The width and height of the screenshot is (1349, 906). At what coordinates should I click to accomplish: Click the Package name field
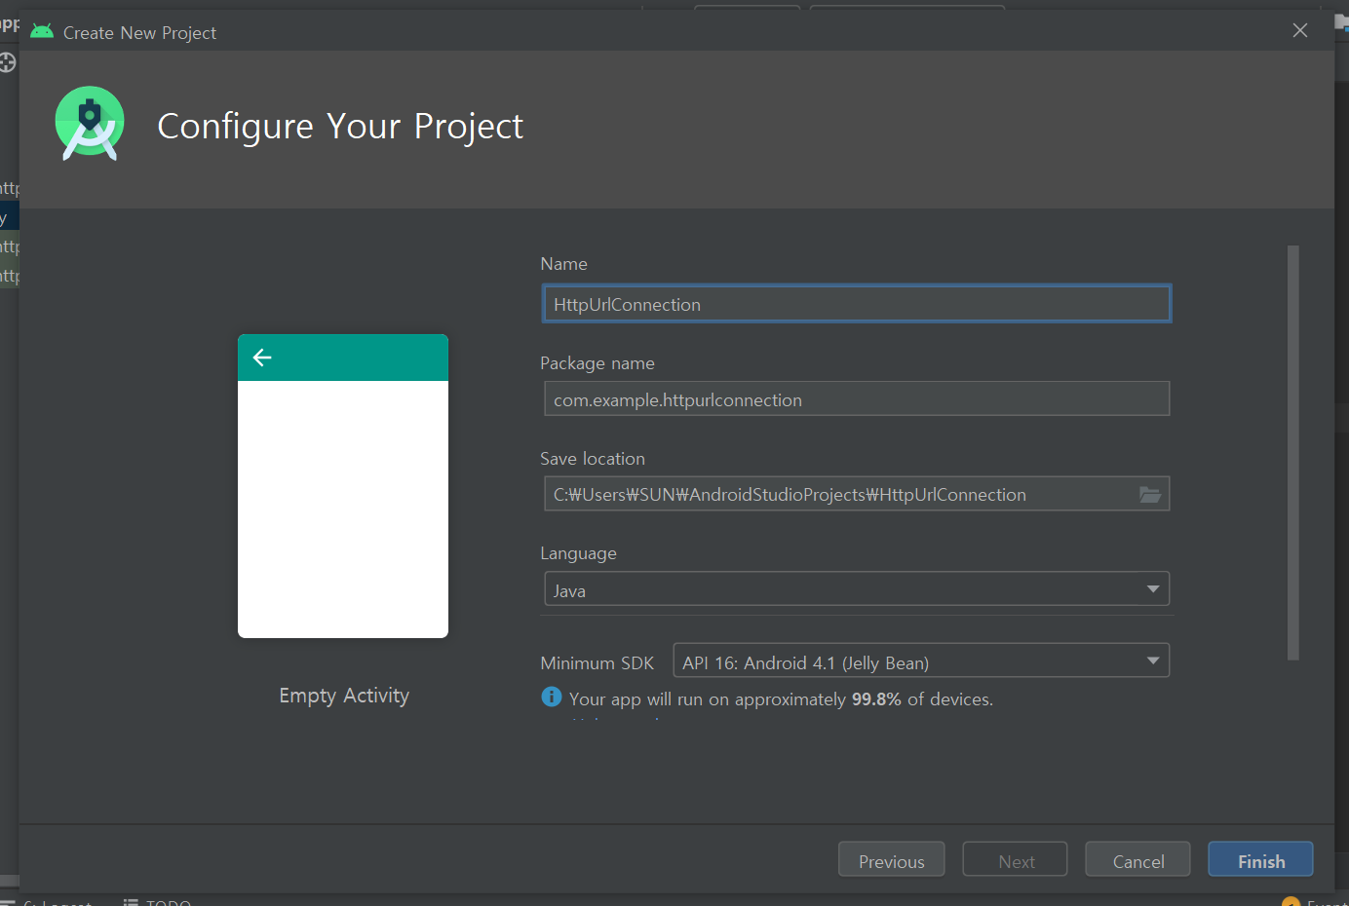857,399
